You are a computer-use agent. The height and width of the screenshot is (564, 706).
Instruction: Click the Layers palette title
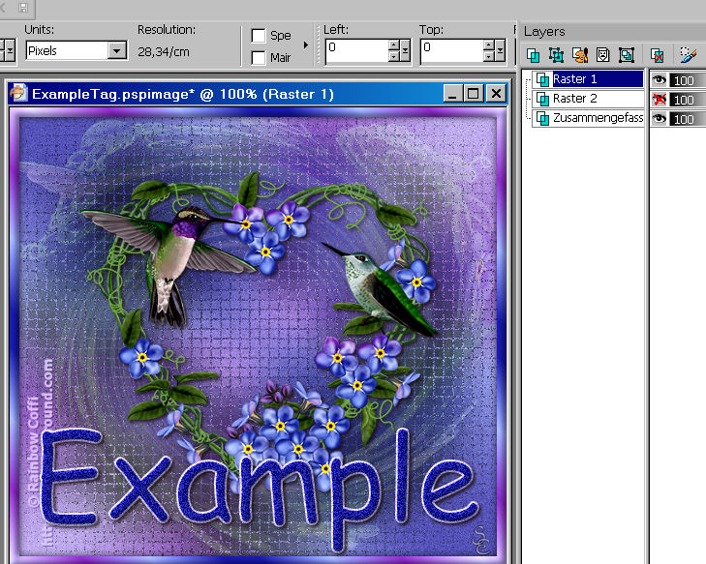[544, 32]
